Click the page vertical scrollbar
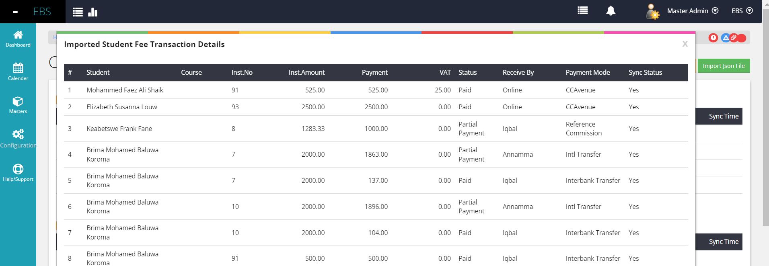The width and height of the screenshot is (769, 266). point(766,121)
